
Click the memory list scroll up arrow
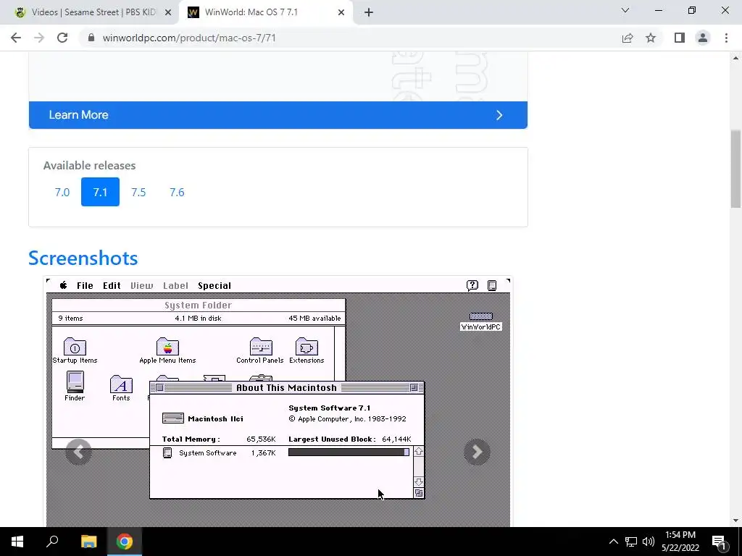pos(419,452)
